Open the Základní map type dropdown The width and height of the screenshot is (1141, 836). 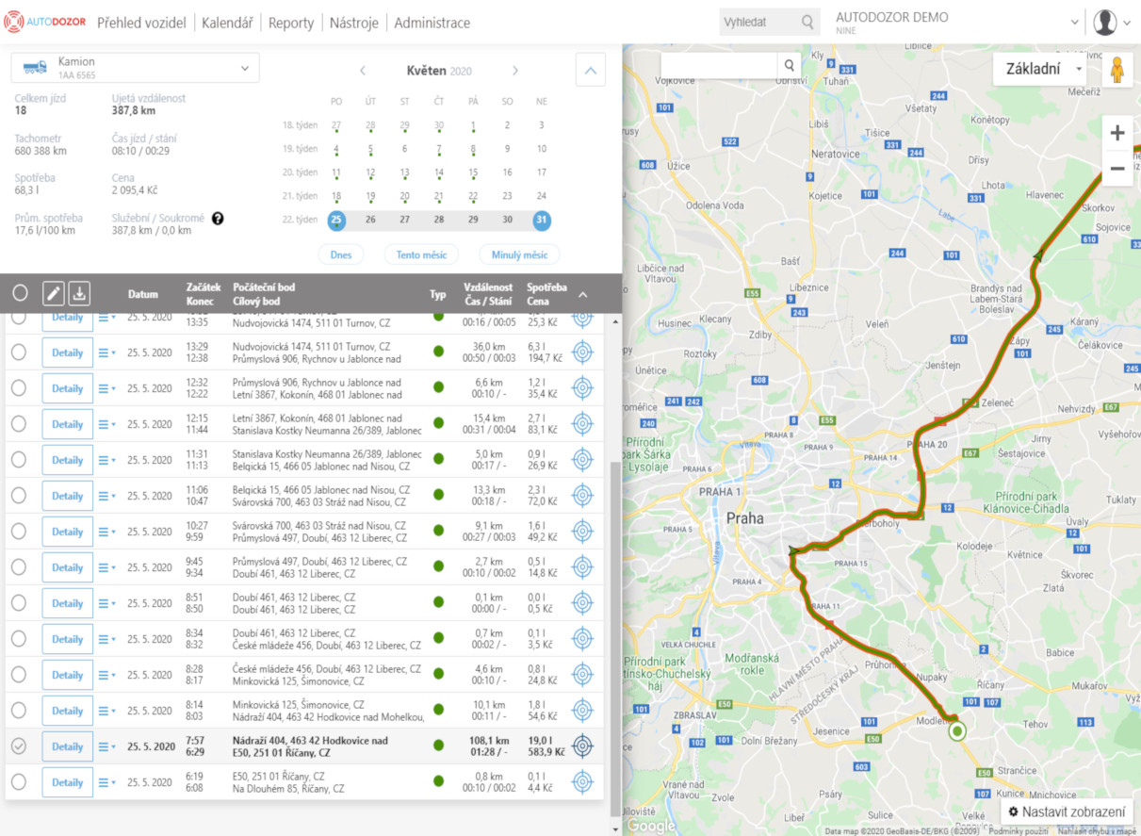[1039, 69]
